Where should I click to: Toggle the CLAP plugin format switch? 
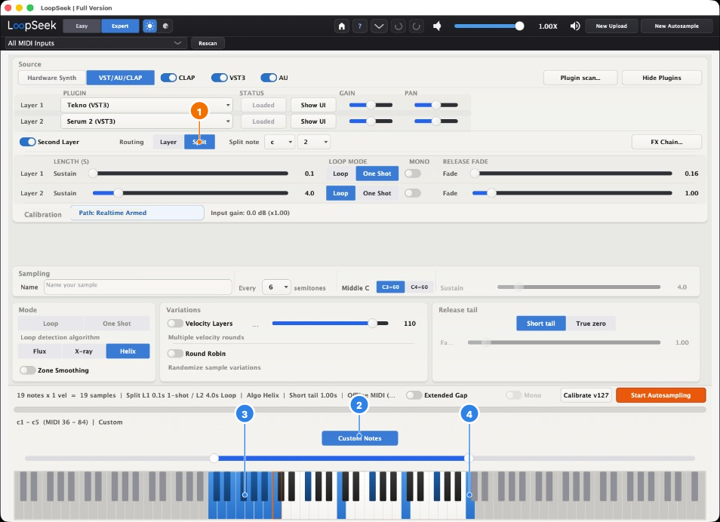click(x=168, y=78)
